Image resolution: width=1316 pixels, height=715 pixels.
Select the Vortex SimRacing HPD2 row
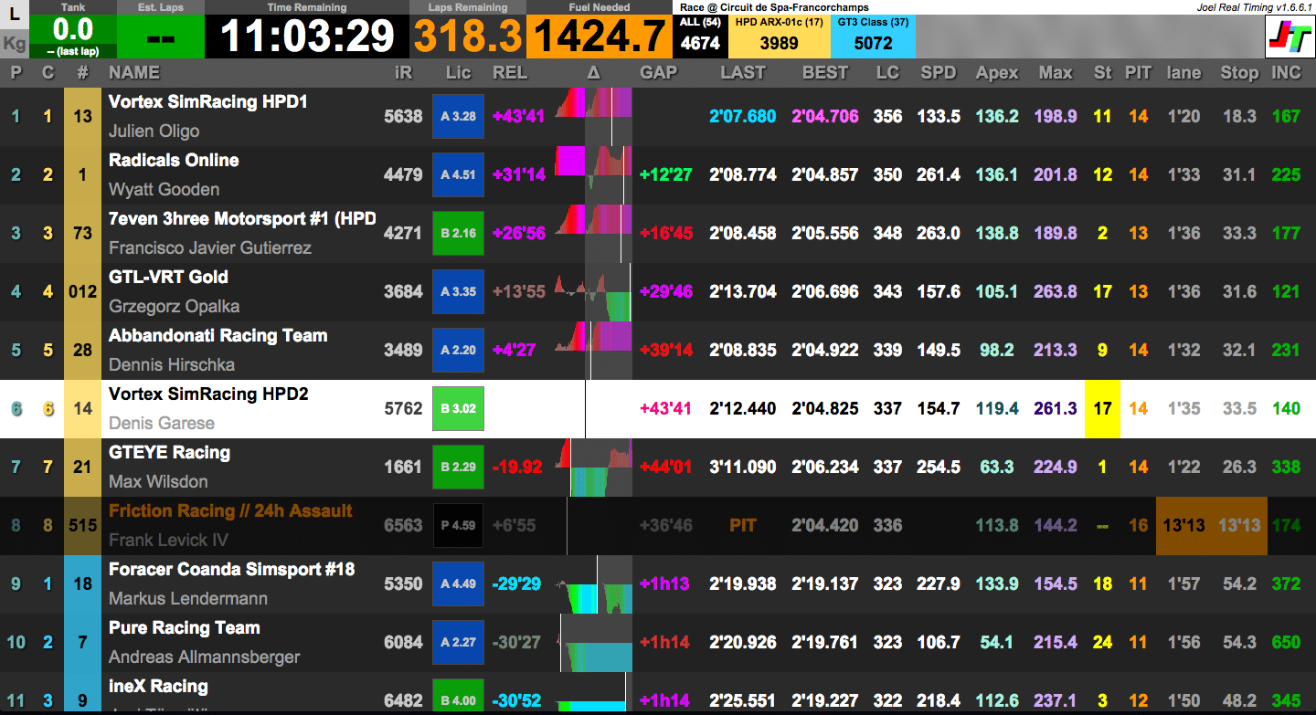point(658,409)
